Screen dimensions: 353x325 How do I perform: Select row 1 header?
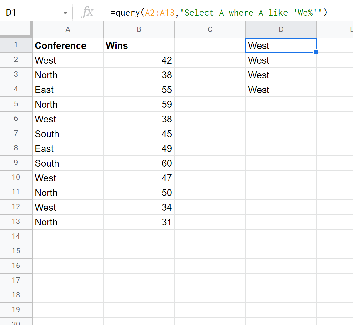pos(16,45)
